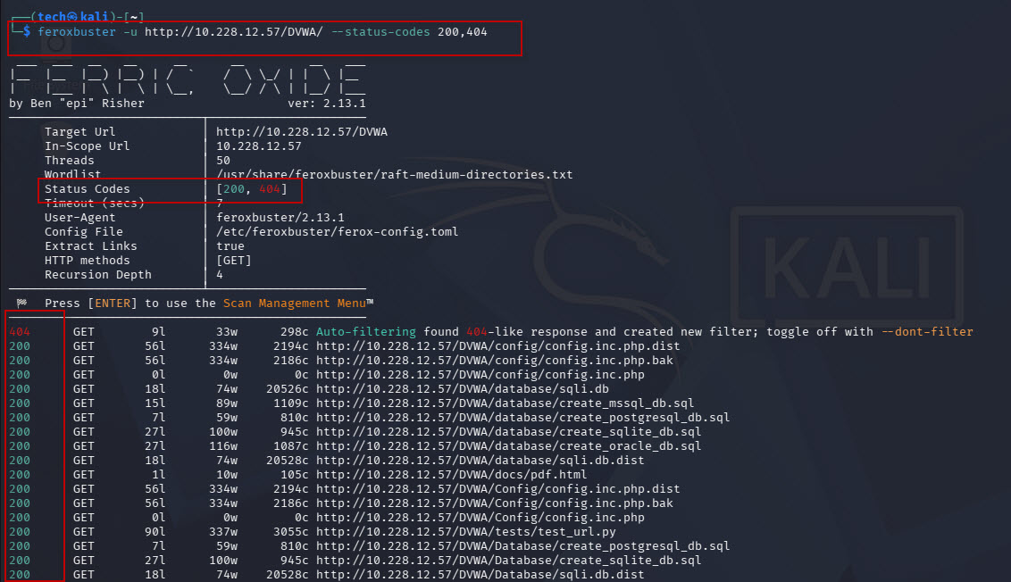This screenshot has width=1011, height=582.
Task: Click the http://10.228.12.57/DVWA/ URL in the typed command
Action: click(x=233, y=31)
